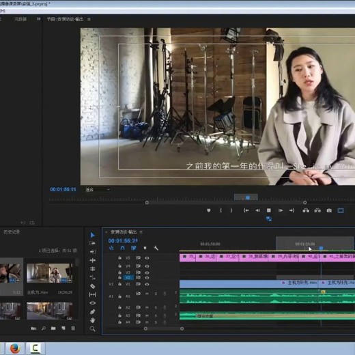This screenshot has width=355, height=355.
Task: Select the Razor tool
Action: tap(93, 286)
